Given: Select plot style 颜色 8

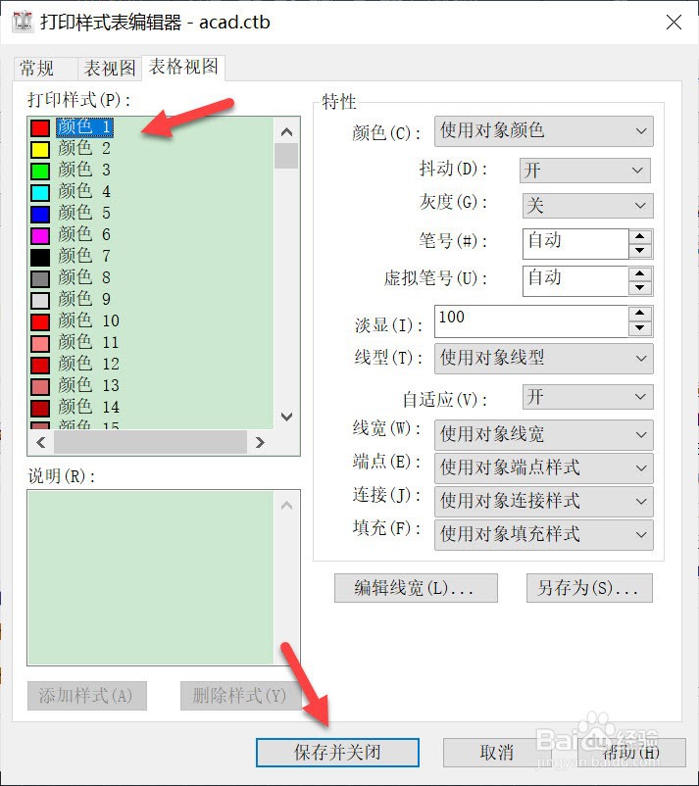Looking at the screenshot, I should [83, 277].
